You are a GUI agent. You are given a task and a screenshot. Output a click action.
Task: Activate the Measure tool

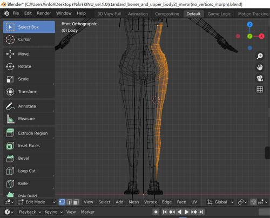(29, 119)
